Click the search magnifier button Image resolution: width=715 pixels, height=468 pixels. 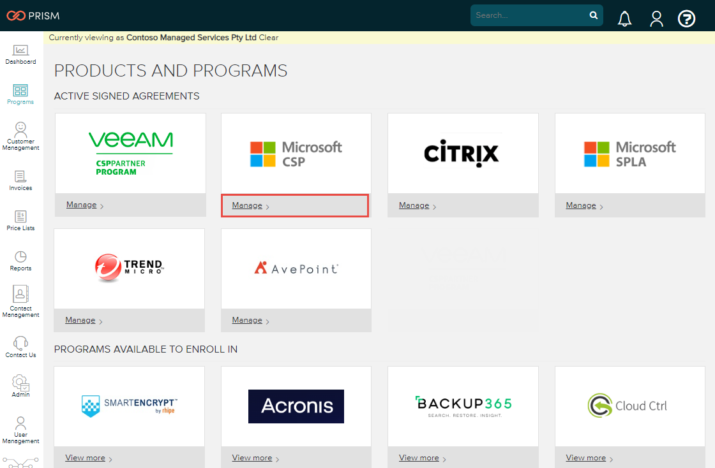tap(593, 15)
